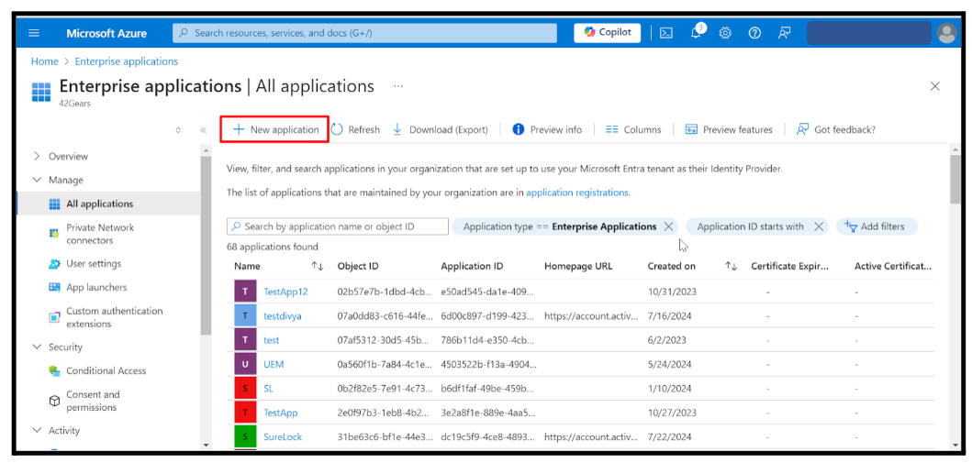972x463 pixels.
Task: Remove Application ID starts with filter
Action: 819,226
